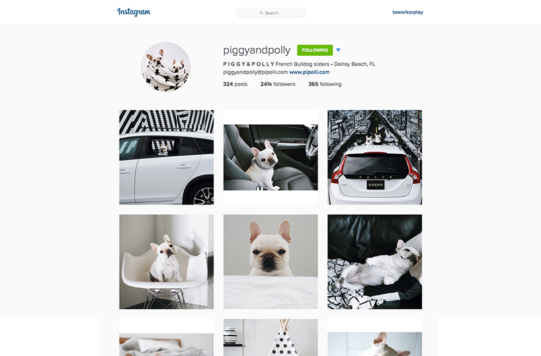Open the polka dot teepee photo
The image size is (541, 356).
tap(270, 337)
